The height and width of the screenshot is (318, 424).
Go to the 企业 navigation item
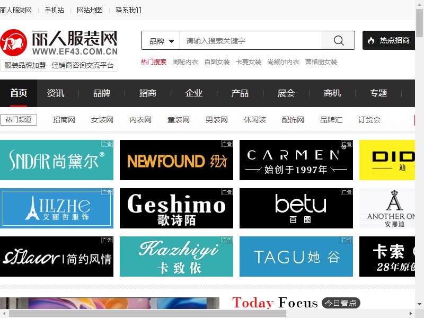click(x=194, y=93)
